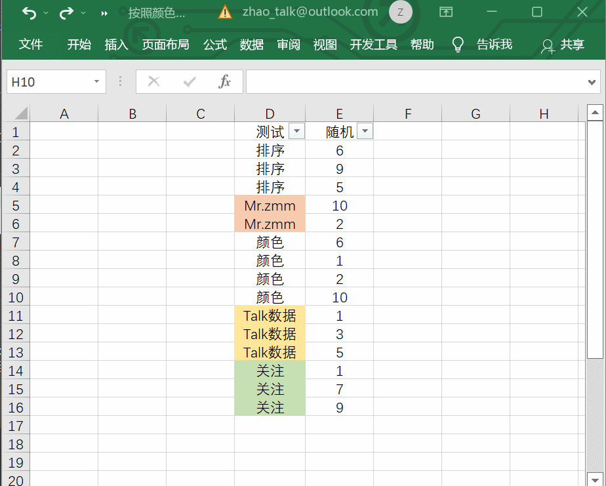
Task: Switch to the 开发工具 tab
Action: tap(373, 45)
